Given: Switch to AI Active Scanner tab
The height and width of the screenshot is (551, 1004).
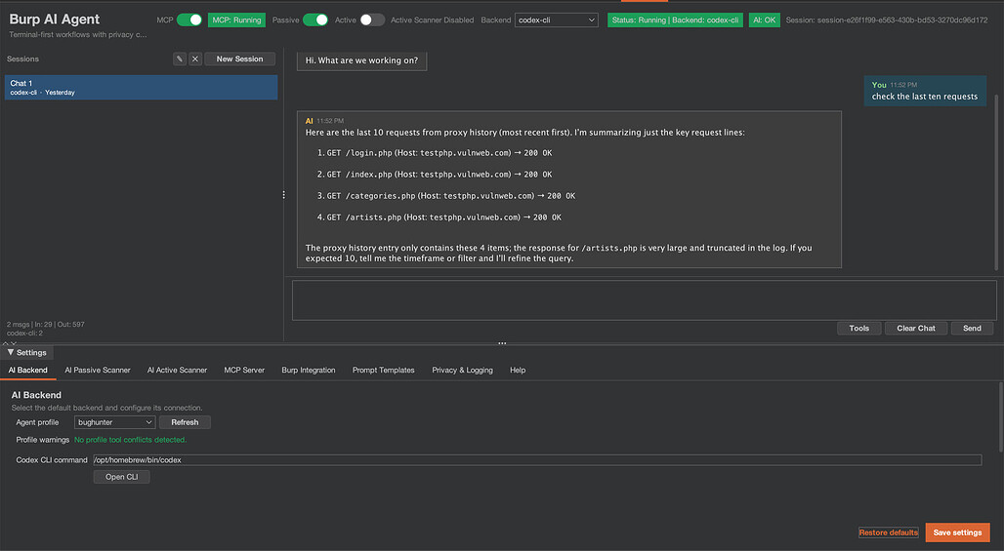Looking at the screenshot, I should tap(177, 371).
